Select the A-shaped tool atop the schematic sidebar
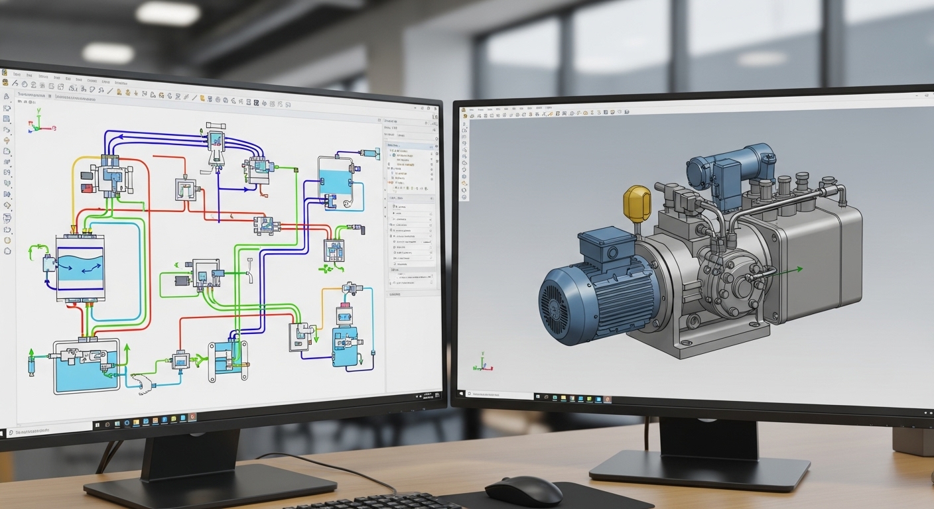This screenshot has height=509, width=934. [6, 96]
